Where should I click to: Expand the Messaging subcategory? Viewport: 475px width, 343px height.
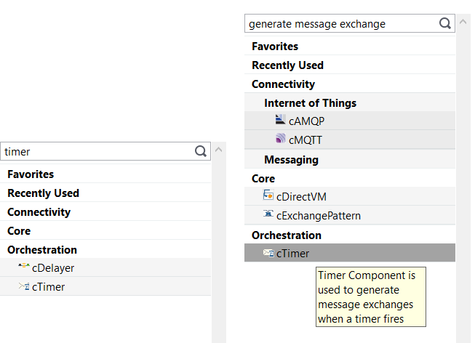[x=291, y=159]
